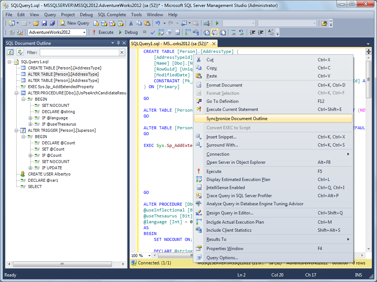Expand the IF @Count node

pyautogui.click(x=30, y=155)
